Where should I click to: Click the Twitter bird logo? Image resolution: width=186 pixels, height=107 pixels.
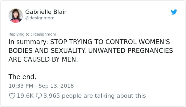click(x=174, y=12)
